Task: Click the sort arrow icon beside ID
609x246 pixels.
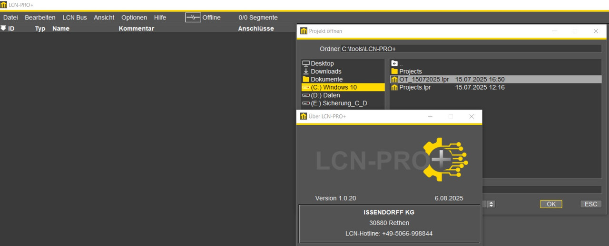Action: coord(3,28)
